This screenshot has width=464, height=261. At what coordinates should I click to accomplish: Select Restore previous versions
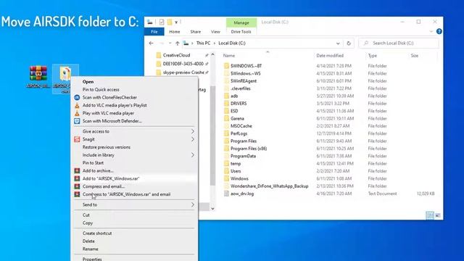point(107,147)
